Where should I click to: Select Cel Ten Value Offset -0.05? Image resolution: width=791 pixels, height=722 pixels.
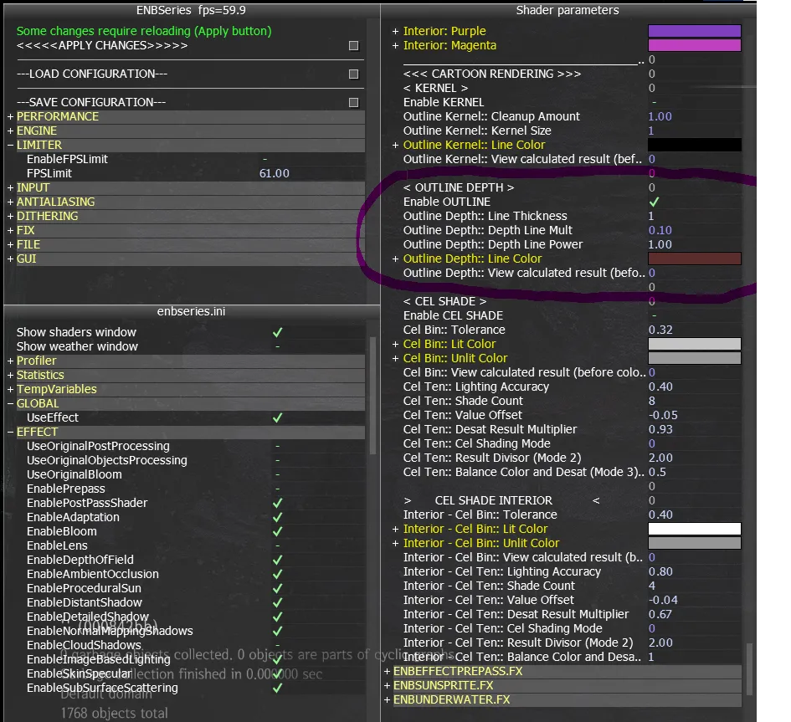point(663,415)
